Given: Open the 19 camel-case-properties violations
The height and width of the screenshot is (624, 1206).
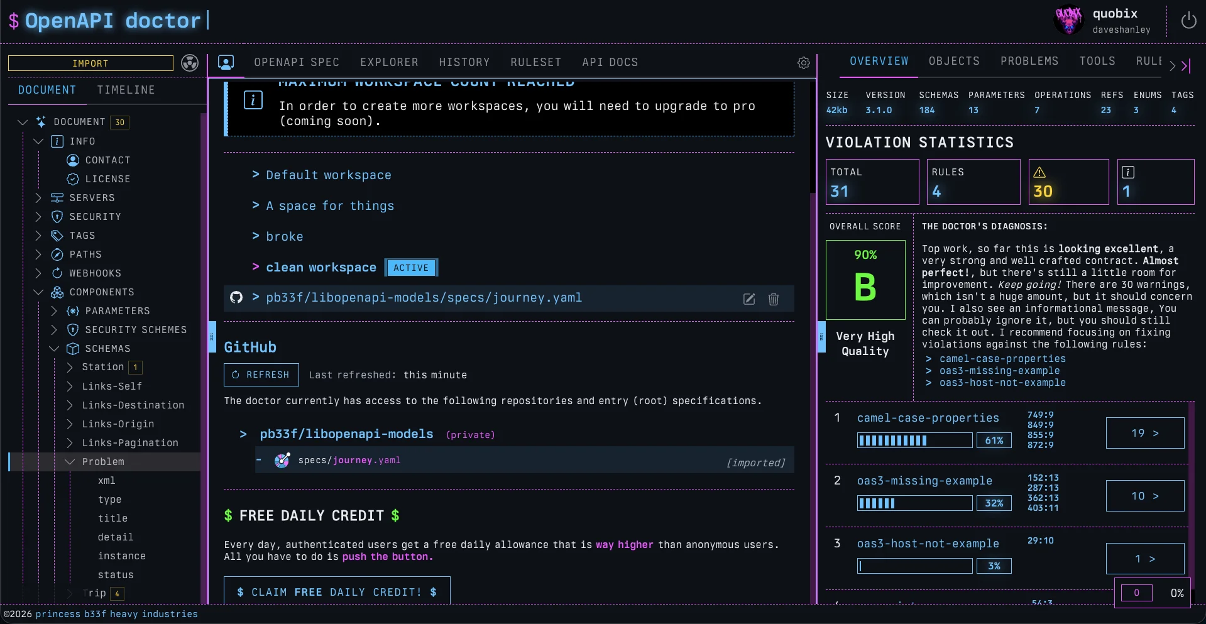Looking at the screenshot, I should [x=1144, y=433].
